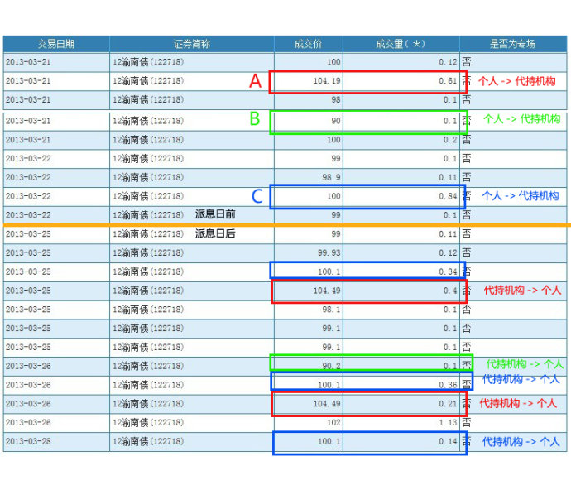571x485 pixels.
Task: Select the 1.13 volume cell
Action: click(447, 423)
